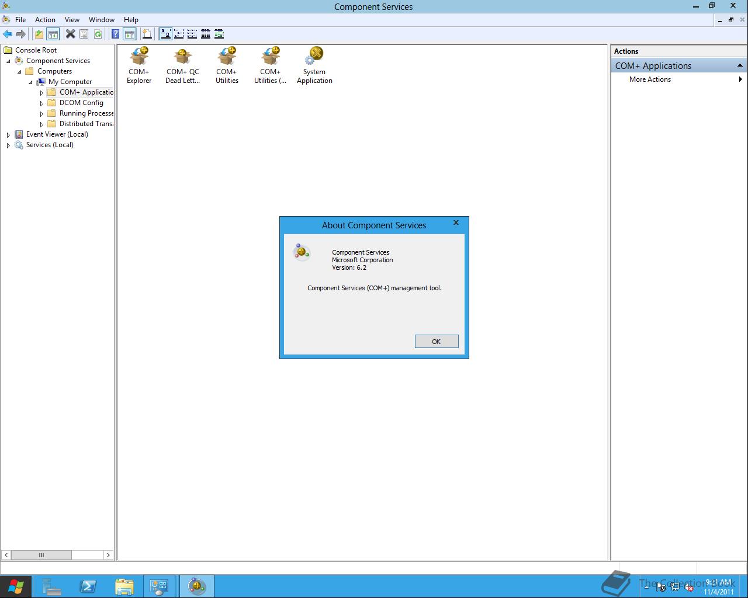
Task: Click the About dialog Component Services icon
Action: pyautogui.click(x=302, y=252)
